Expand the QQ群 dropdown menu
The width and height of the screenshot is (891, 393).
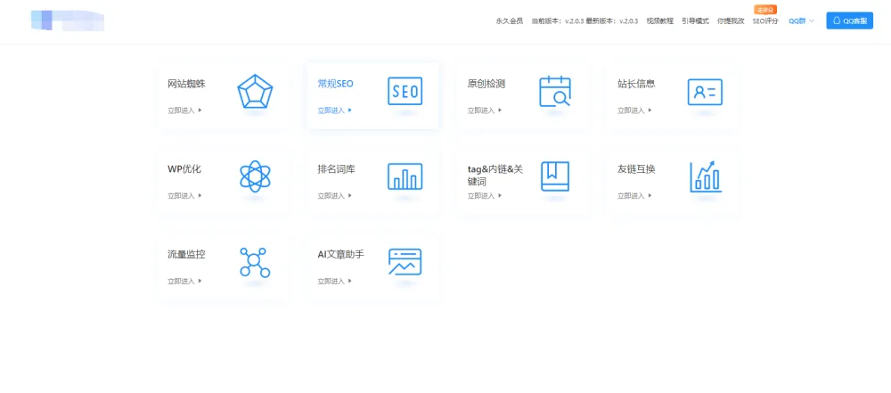(801, 20)
